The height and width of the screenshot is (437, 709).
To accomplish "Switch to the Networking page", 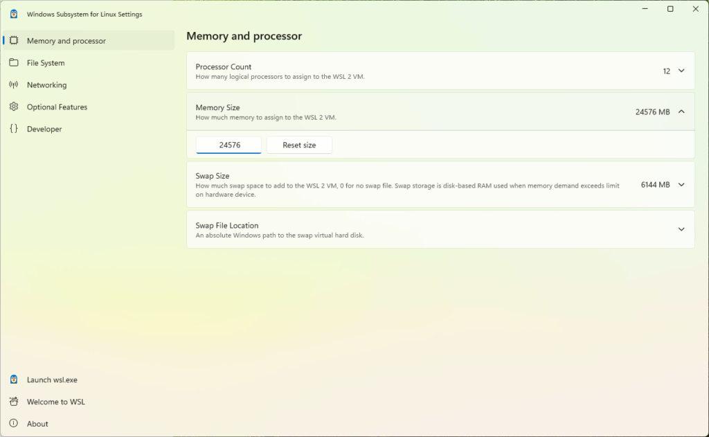I will point(89,84).
